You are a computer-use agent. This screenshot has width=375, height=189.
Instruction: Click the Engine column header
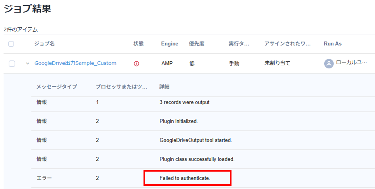(170, 44)
